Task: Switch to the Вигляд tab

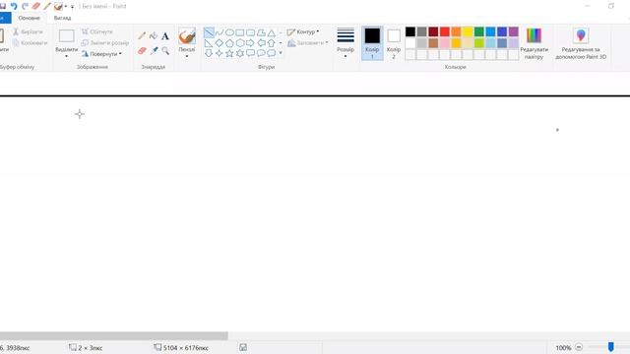Action: click(x=62, y=18)
